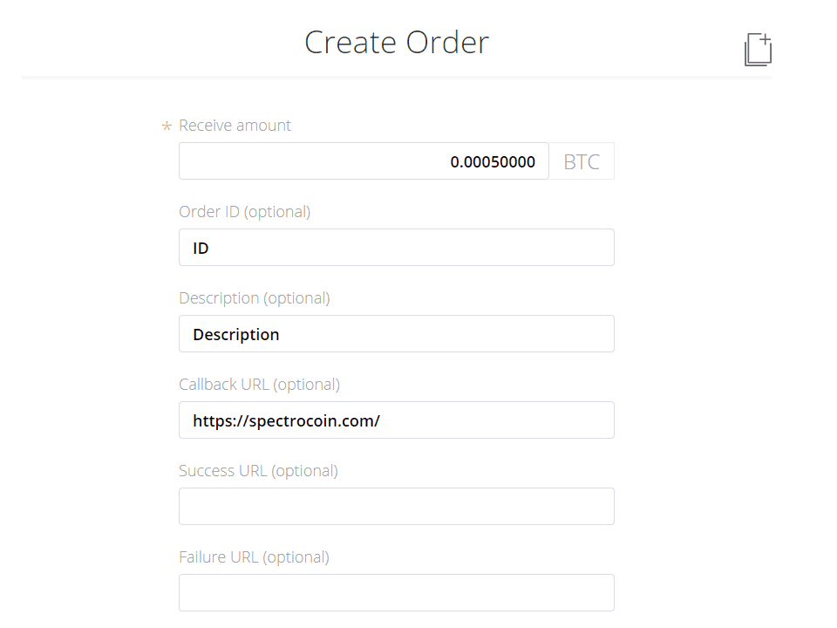Click the 'Description (optional)' label text
Image resolution: width=837 pixels, height=628 pixels.
click(x=254, y=298)
